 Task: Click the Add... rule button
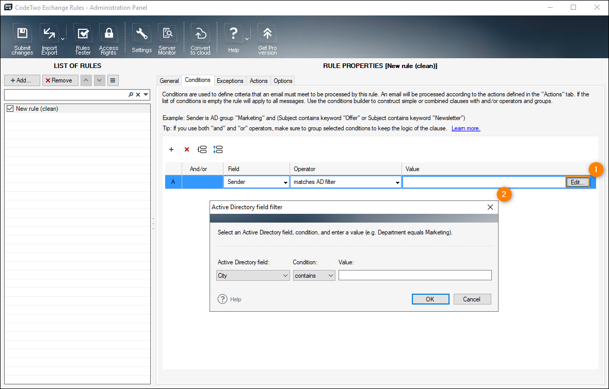[x=22, y=80]
